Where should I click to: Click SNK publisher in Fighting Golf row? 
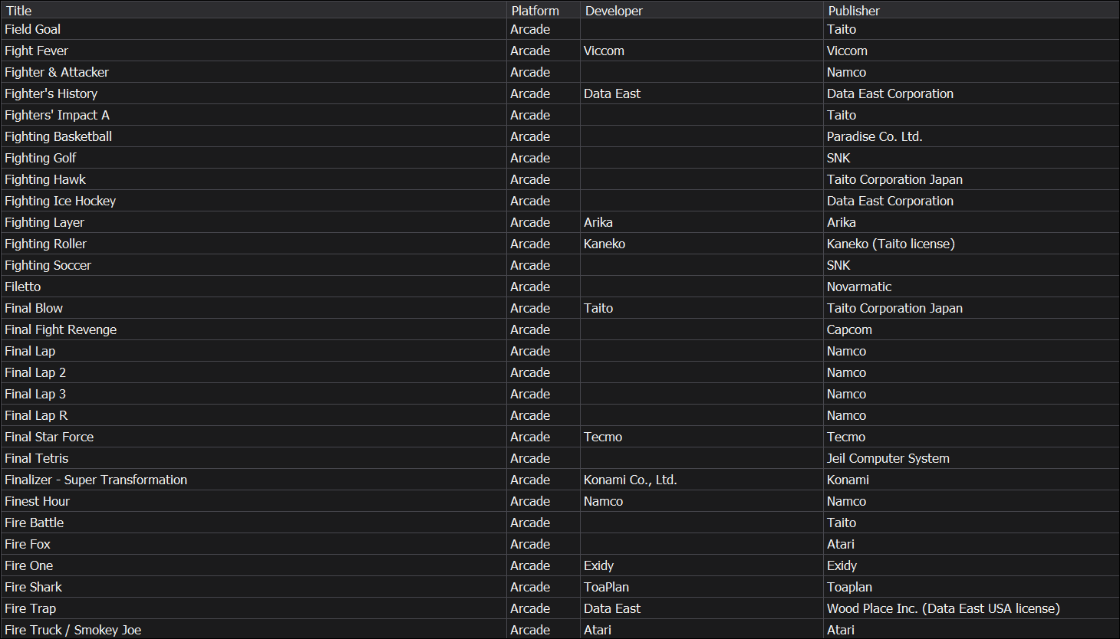(x=838, y=158)
